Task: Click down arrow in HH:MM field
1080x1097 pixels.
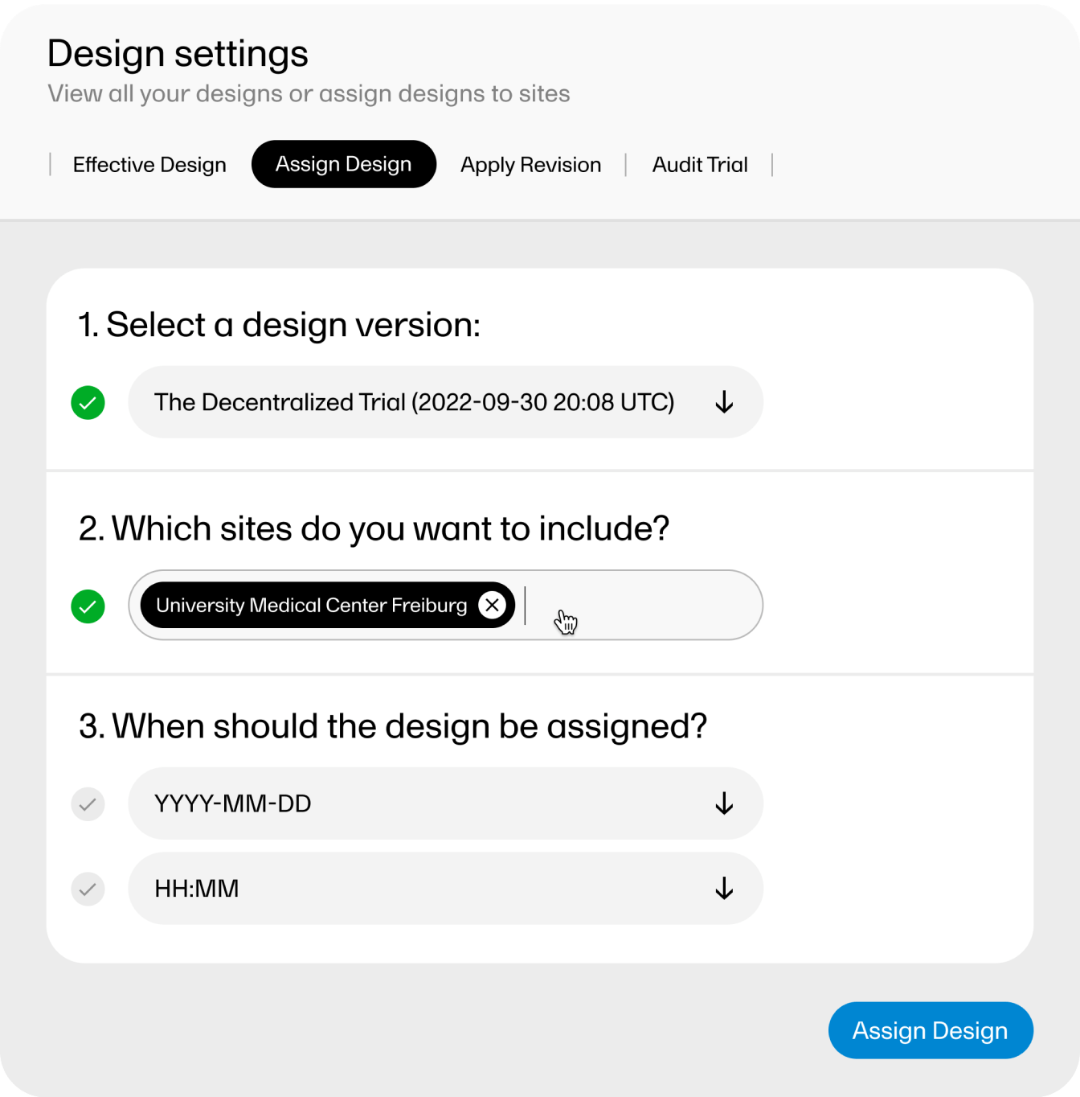Action: tap(724, 889)
